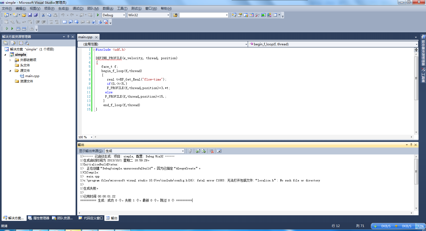Toggle auto-hide pin on Solution Explorer
Screen dimensions: 426x231
pyautogui.click(x=68, y=37)
